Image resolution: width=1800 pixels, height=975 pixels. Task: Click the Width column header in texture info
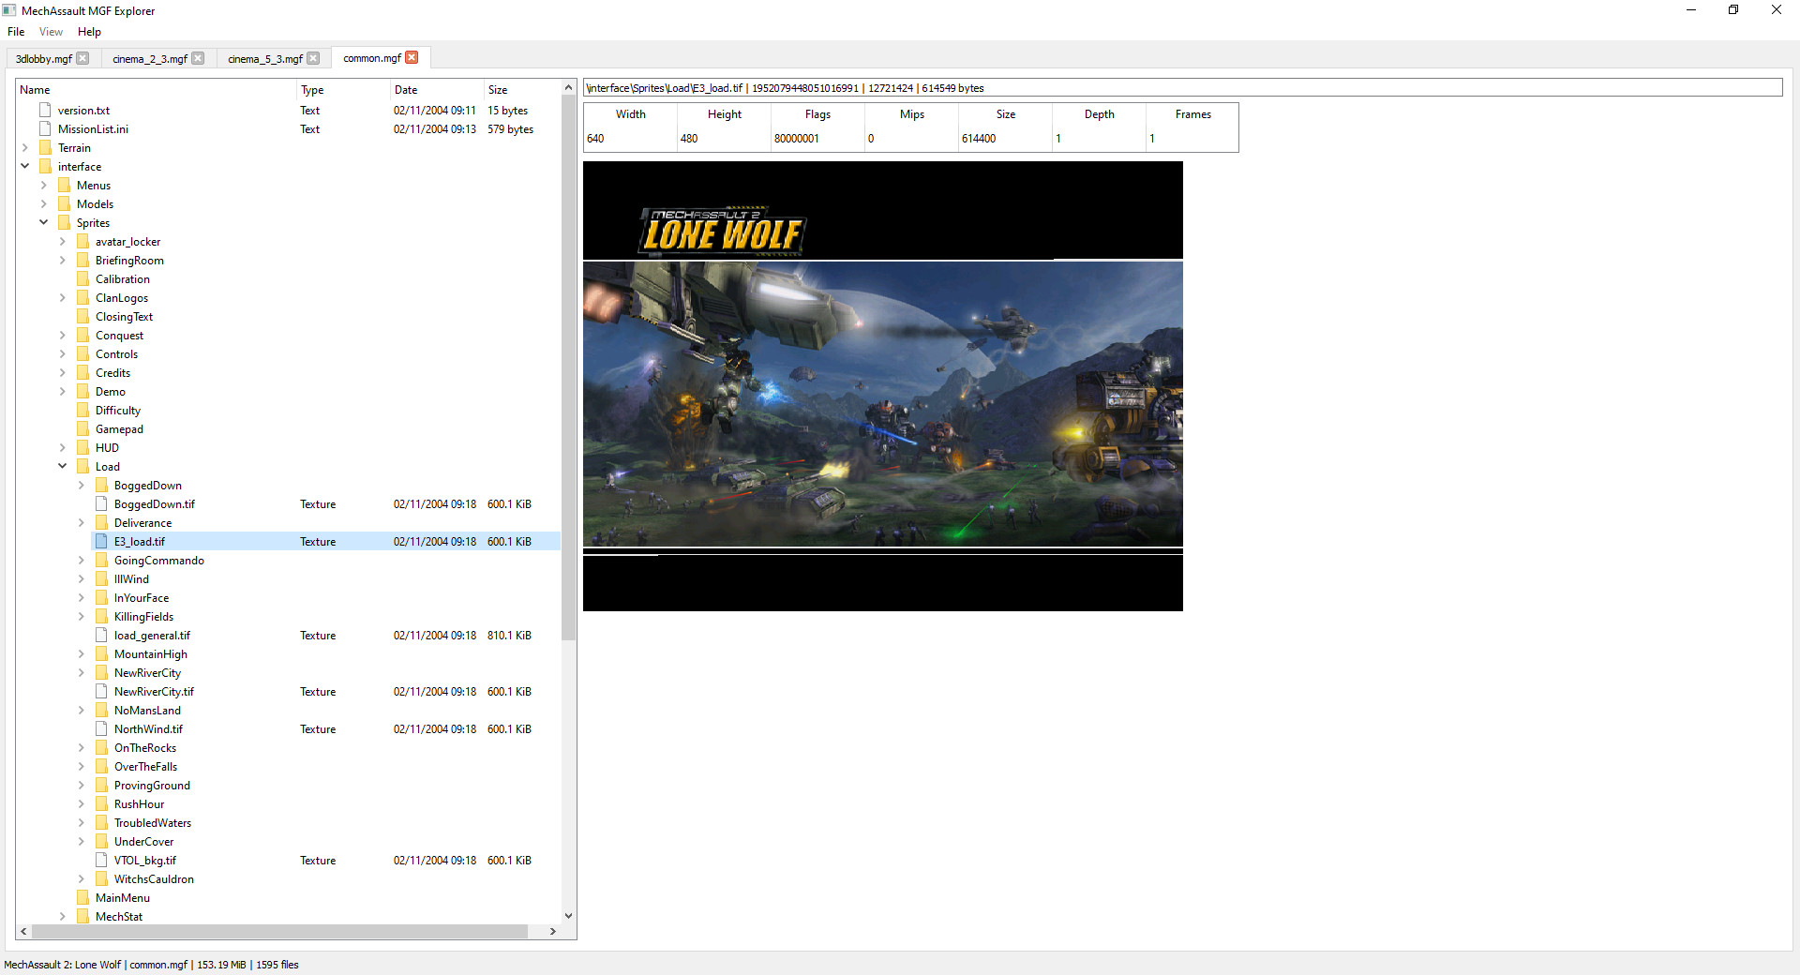[x=630, y=114]
